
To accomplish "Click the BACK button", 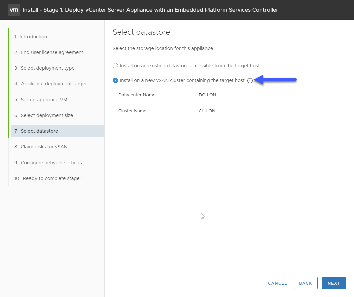I will click(305, 283).
